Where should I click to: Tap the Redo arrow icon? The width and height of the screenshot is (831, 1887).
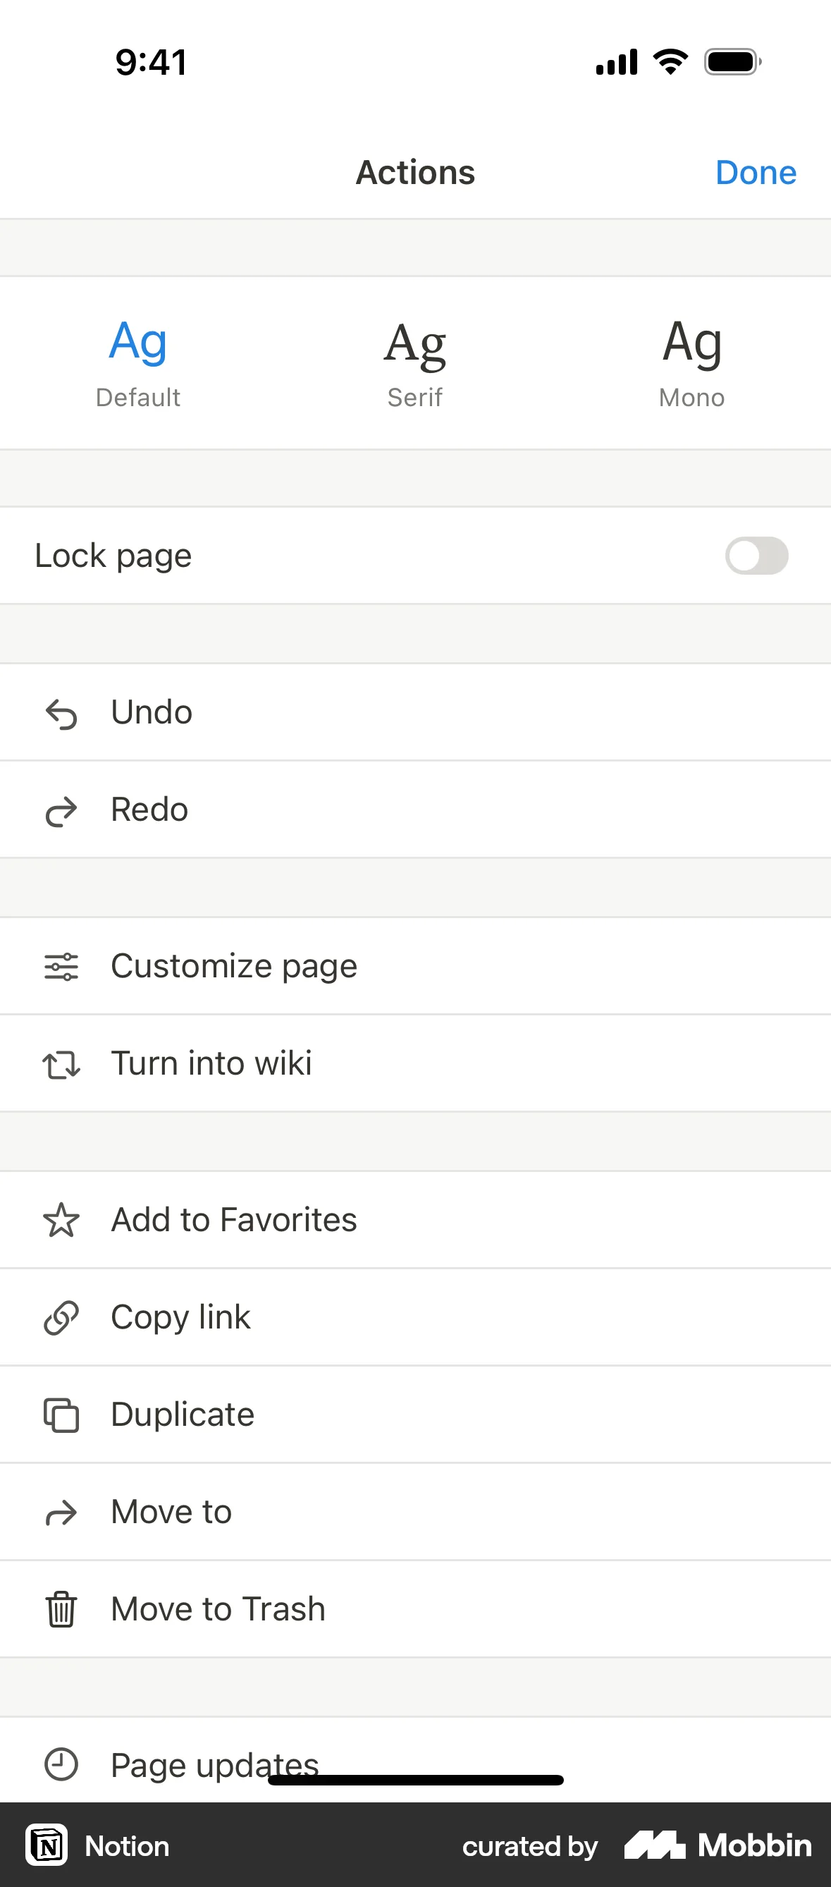61,811
